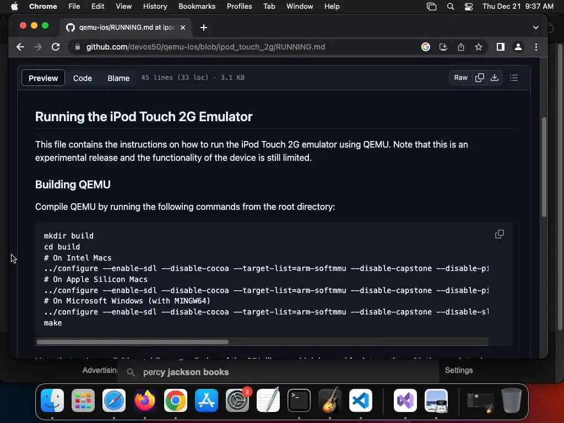Share this page via share icon
This screenshot has height=423, width=564.
click(461, 47)
